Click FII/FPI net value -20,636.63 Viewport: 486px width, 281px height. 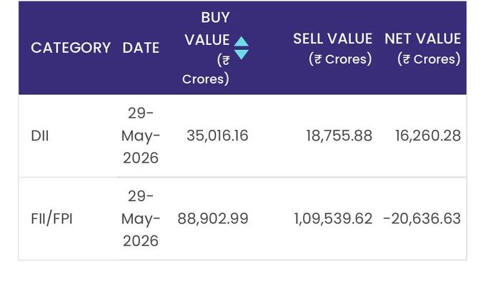click(x=422, y=219)
